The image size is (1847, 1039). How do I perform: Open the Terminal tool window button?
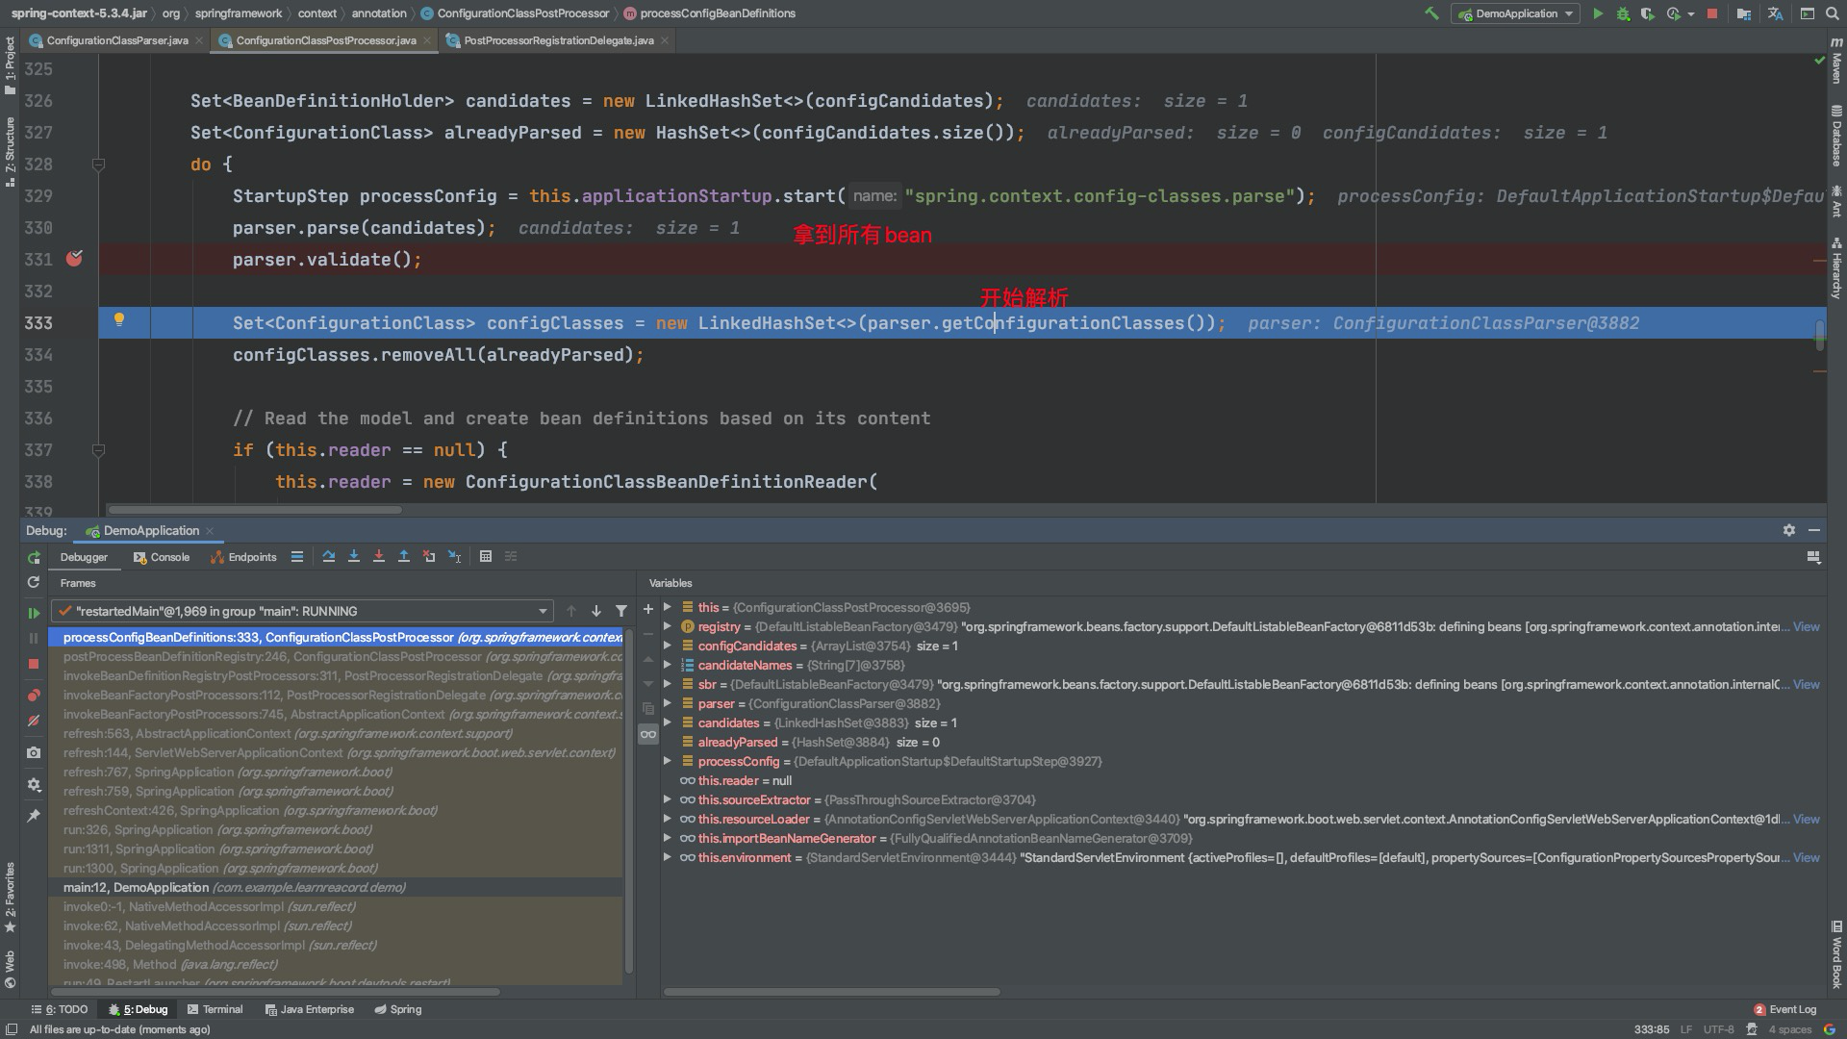tap(215, 1009)
